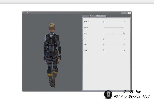
Task: Click the Baton slider handle
Action: click(104, 39)
